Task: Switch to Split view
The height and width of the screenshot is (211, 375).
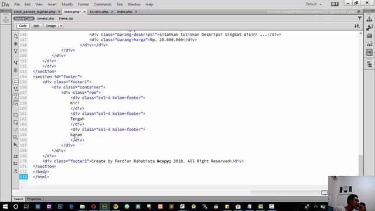Action: pyautogui.click(x=36, y=26)
